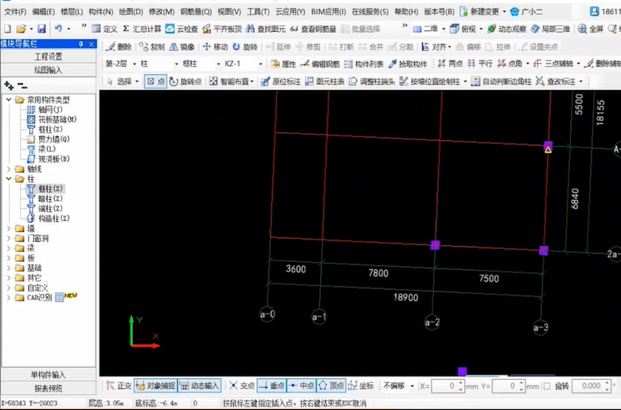Open the 帮助(H) menu
This screenshot has width=621, height=410.
tap(406, 12)
